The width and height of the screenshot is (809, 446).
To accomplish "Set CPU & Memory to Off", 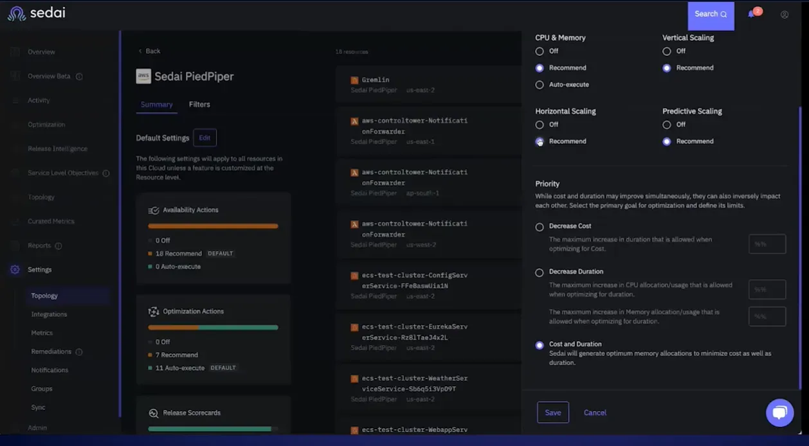I will pyautogui.click(x=540, y=51).
